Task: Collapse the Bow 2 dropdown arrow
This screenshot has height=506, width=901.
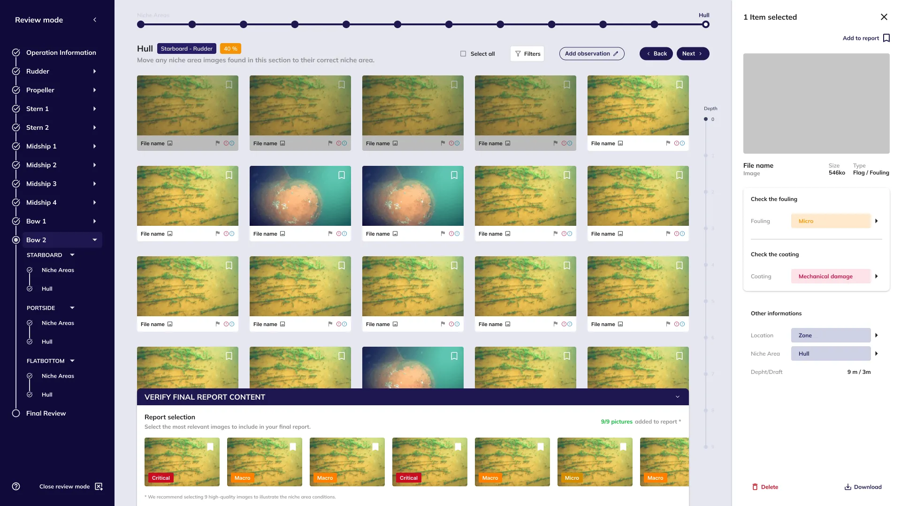Action: (x=95, y=240)
